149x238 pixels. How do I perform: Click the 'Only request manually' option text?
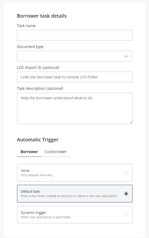coord(36,175)
